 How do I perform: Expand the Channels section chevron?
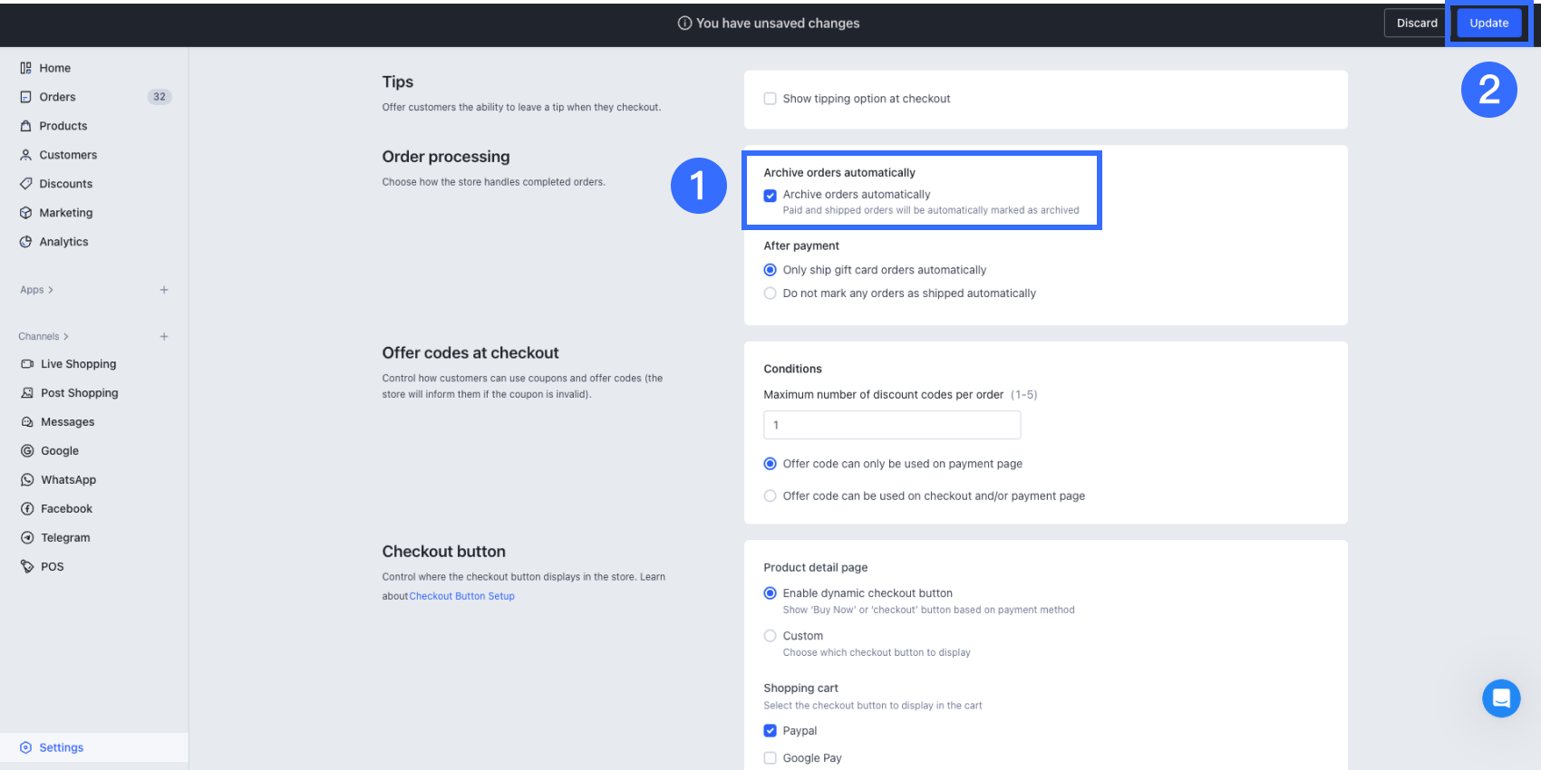click(x=66, y=336)
